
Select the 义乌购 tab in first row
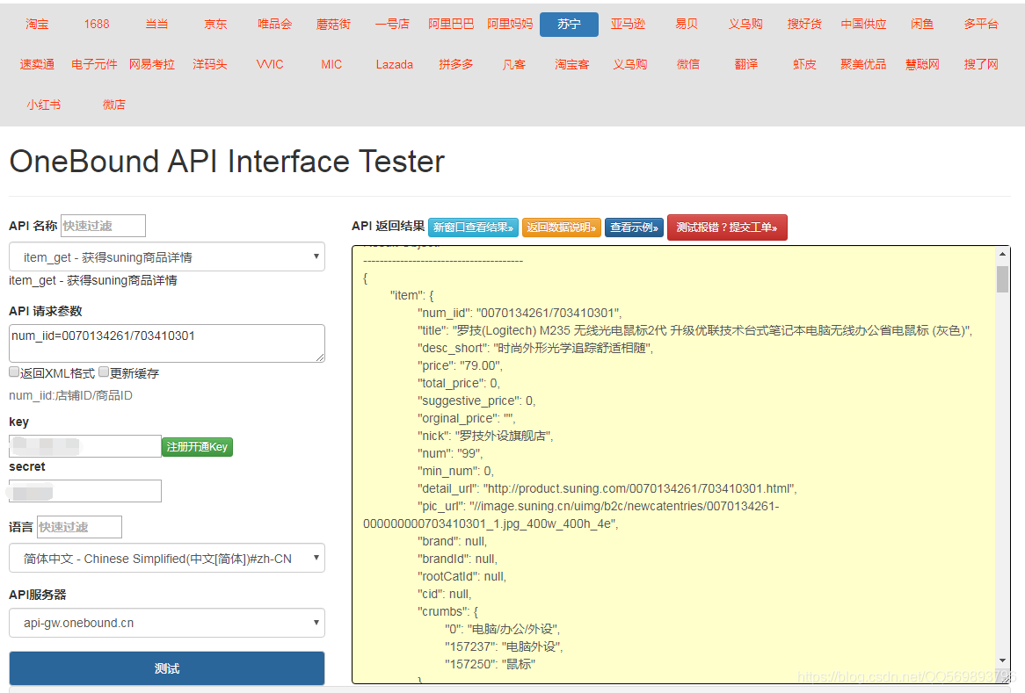tap(745, 25)
